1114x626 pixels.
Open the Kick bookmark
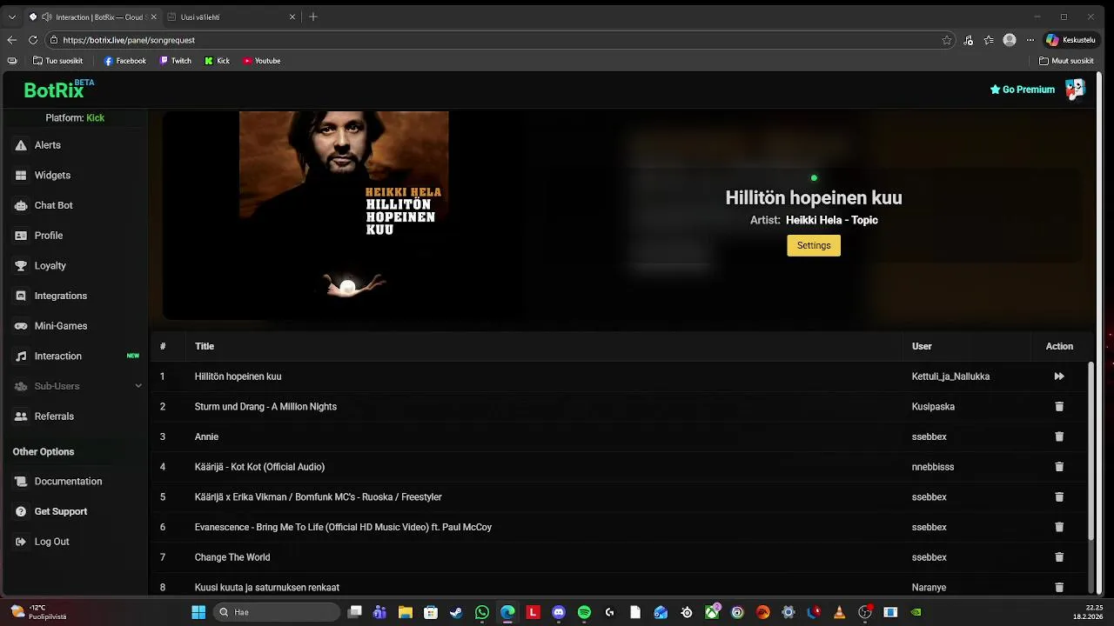tap(218, 61)
